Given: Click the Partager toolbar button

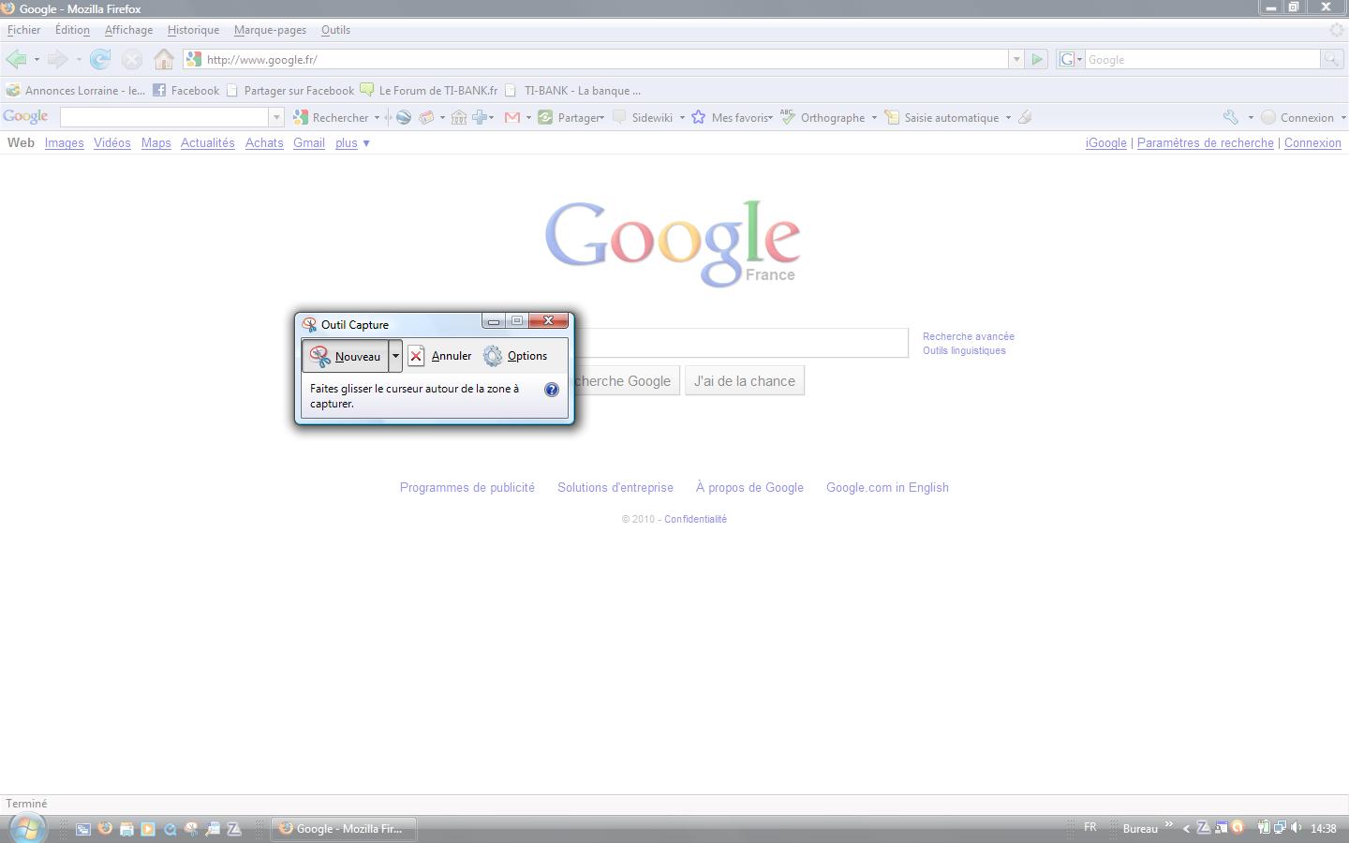Looking at the screenshot, I should point(571,117).
